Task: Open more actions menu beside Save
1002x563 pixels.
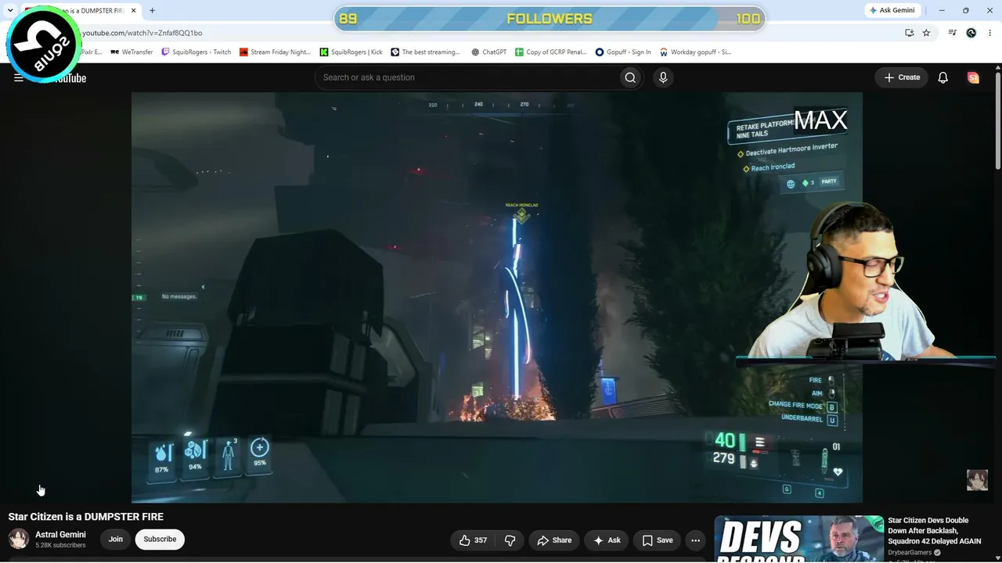Action: tap(695, 540)
